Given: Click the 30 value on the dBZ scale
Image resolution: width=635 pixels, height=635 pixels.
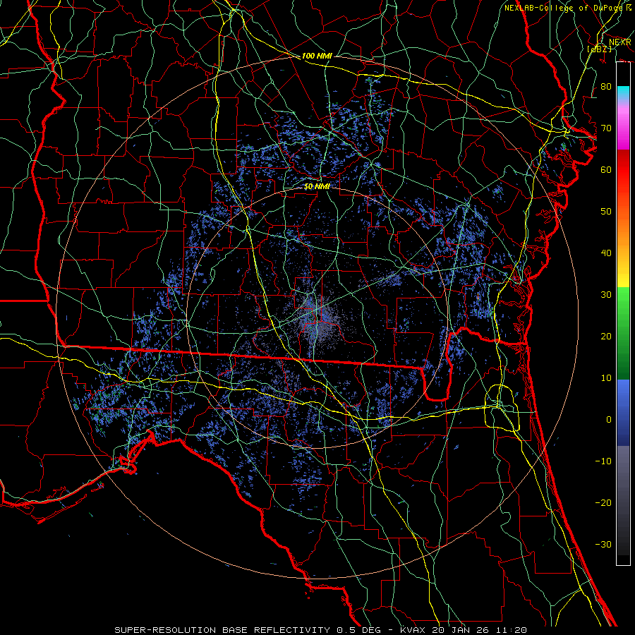Looking at the screenshot, I should coord(606,295).
